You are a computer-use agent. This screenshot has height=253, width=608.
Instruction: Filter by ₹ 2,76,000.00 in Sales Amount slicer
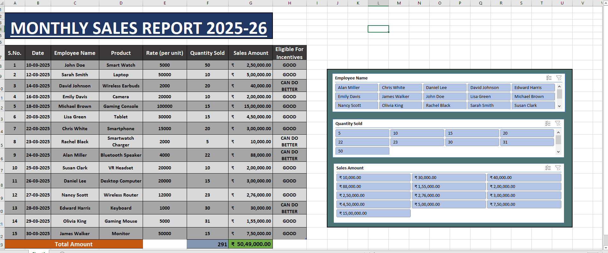click(448, 195)
